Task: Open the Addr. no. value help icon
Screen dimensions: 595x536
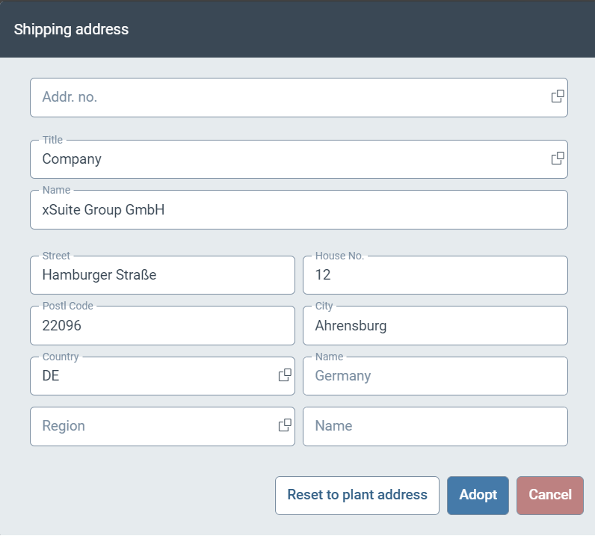Action: [x=557, y=96]
